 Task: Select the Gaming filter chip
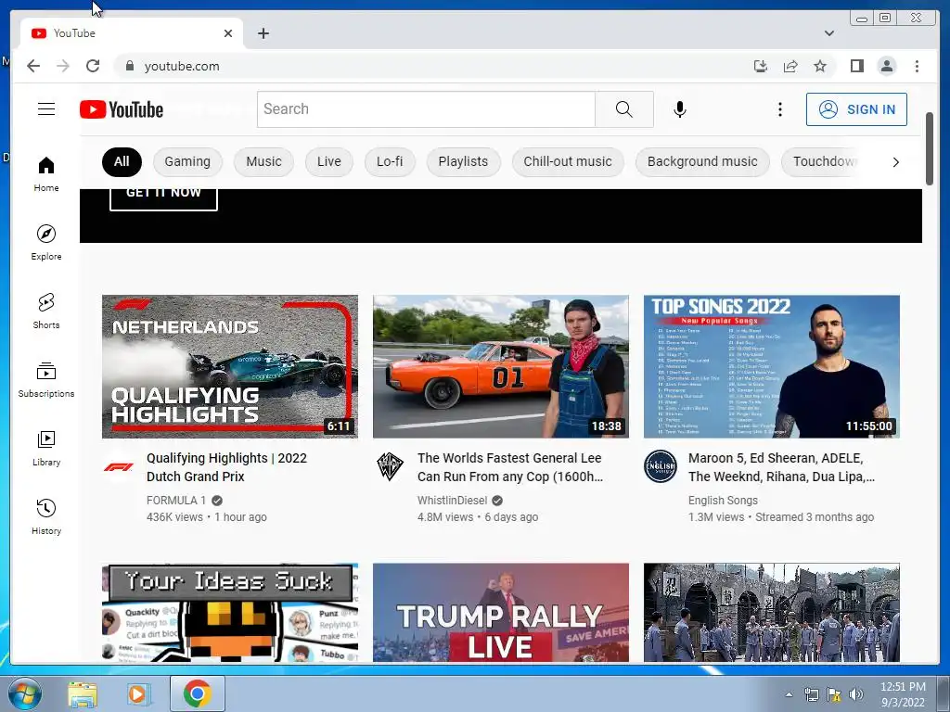point(187,161)
